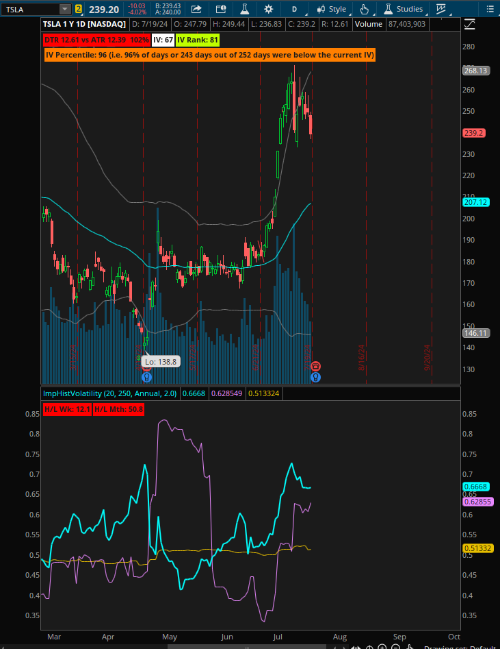The width and height of the screenshot is (500, 649).
Task: Click the H/L Mth: 50.8 label
Action: (118, 409)
